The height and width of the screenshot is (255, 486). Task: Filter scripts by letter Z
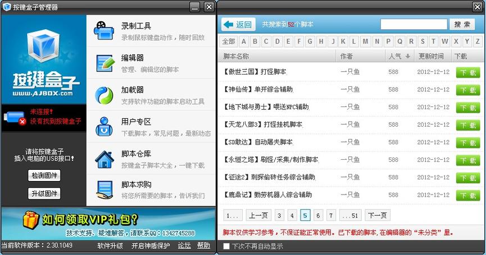click(x=478, y=41)
